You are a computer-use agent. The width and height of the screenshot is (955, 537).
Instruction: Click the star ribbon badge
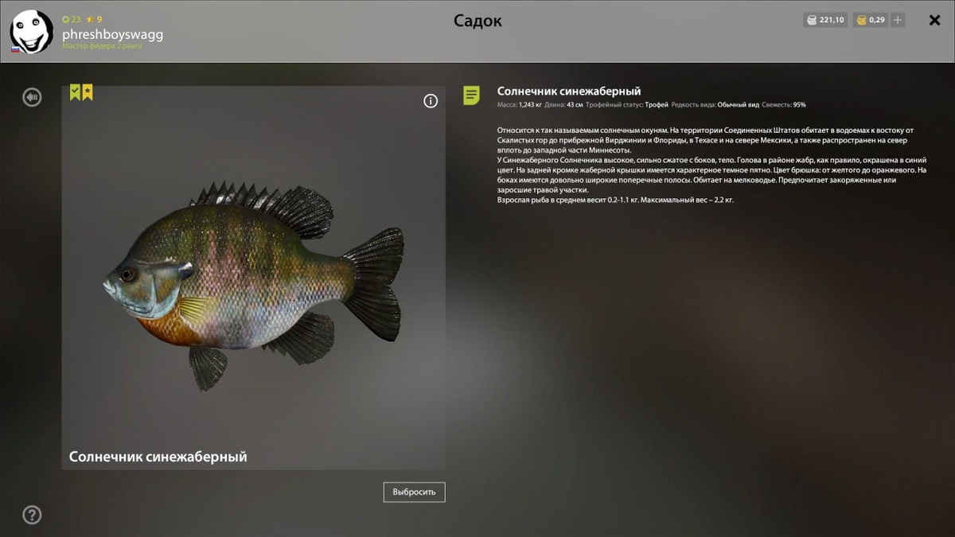[88, 92]
